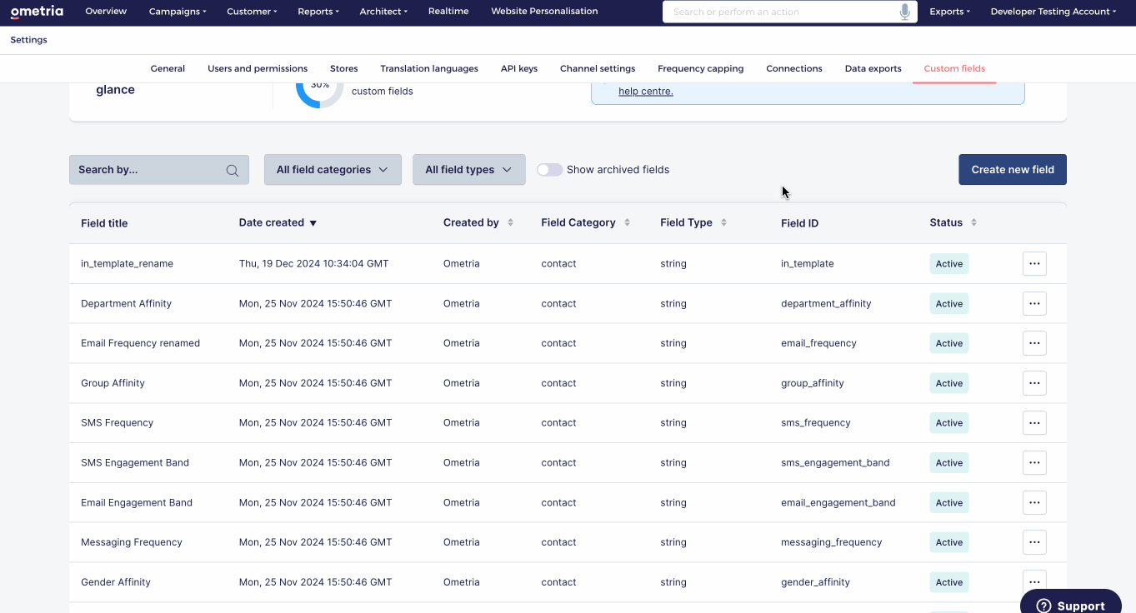This screenshot has width=1136, height=613.
Task: Open more options for Email Frequency renamed row
Action: pos(1034,343)
